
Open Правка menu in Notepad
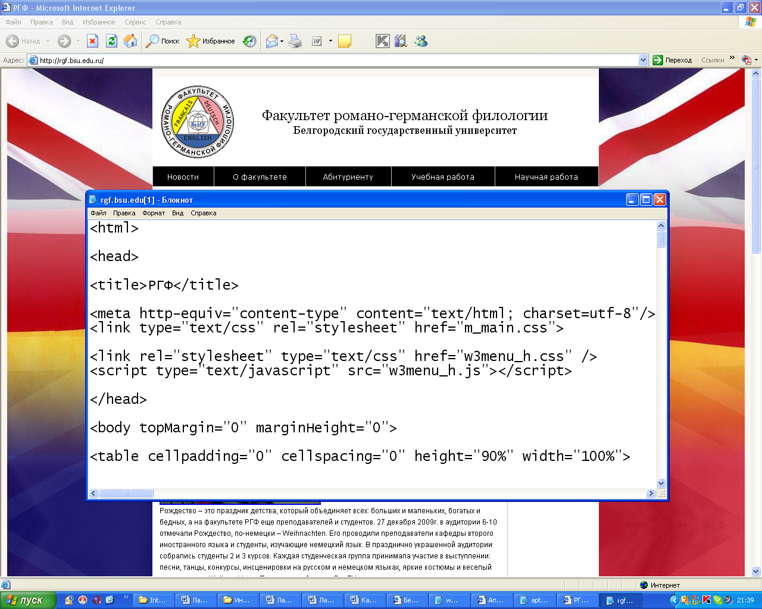tap(124, 213)
